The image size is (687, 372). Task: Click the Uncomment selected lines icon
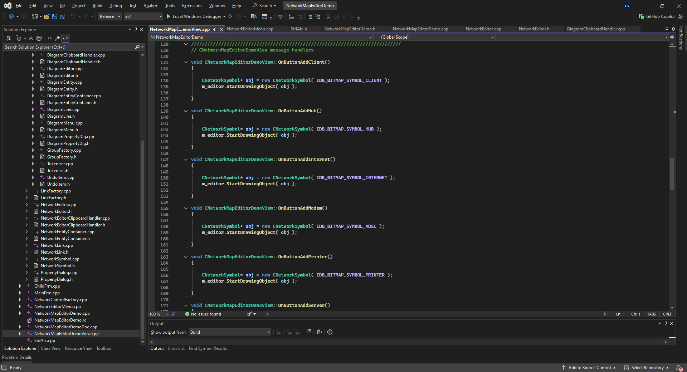317,16
